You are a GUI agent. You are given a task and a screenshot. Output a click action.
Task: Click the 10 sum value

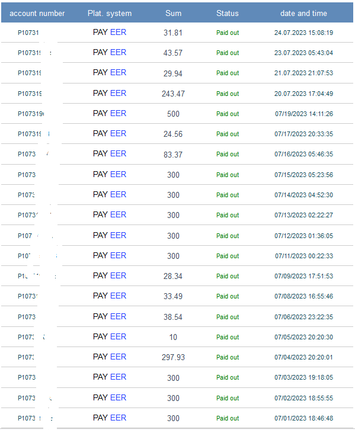click(173, 337)
